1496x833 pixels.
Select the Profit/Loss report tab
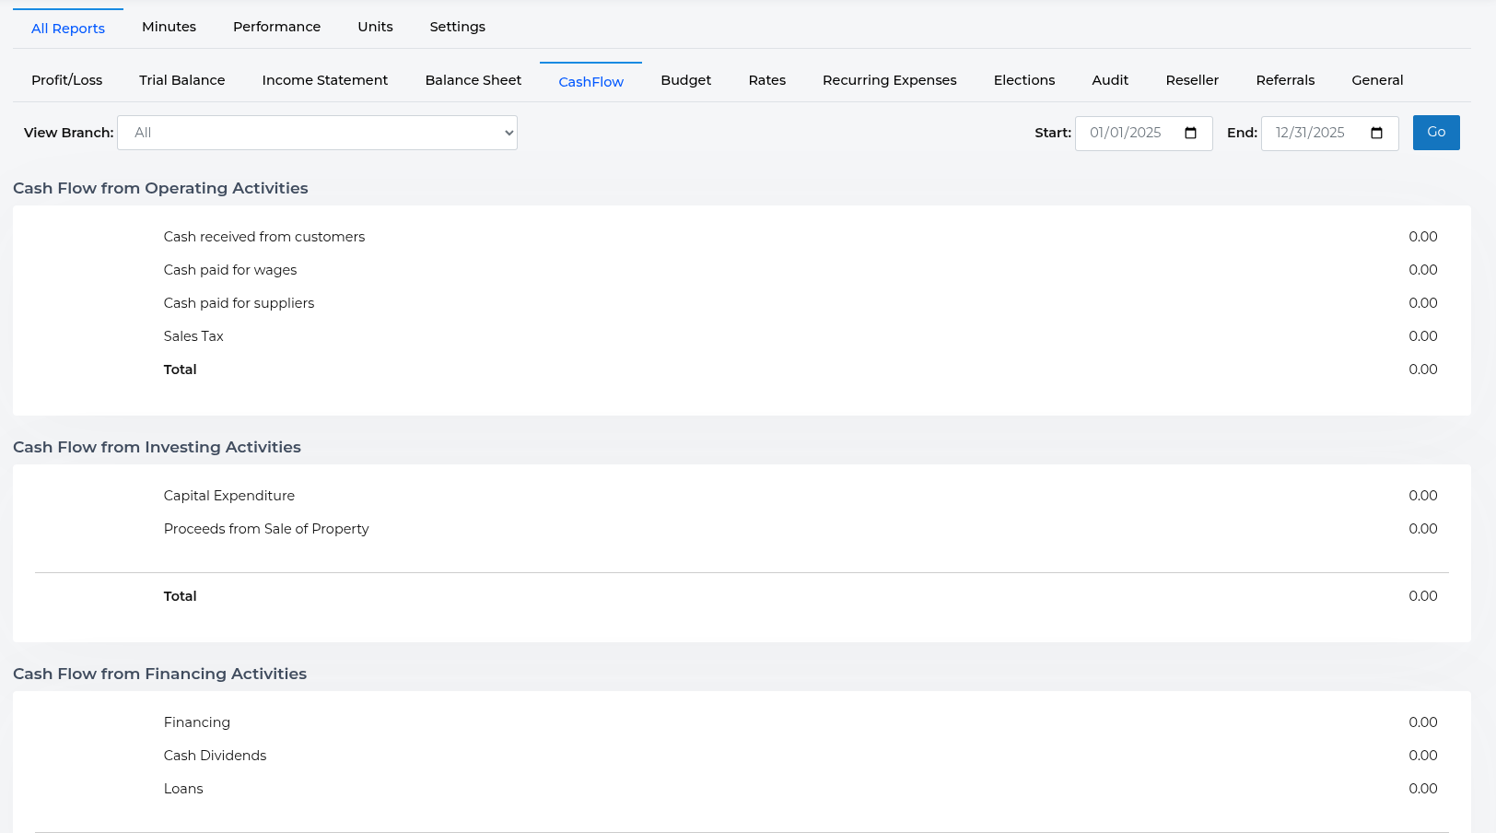click(66, 80)
